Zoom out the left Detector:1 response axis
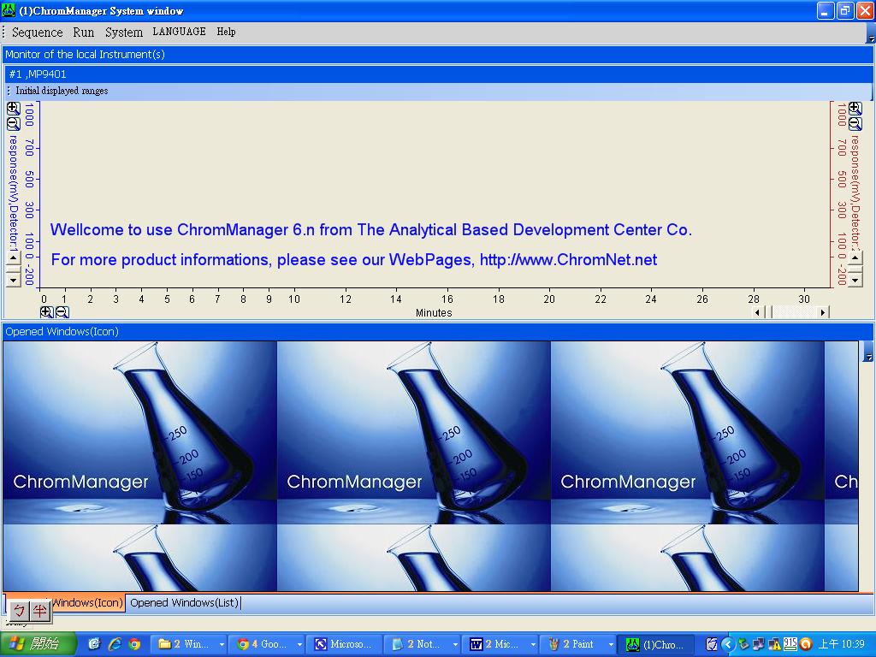The image size is (876, 657). pyautogui.click(x=14, y=123)
